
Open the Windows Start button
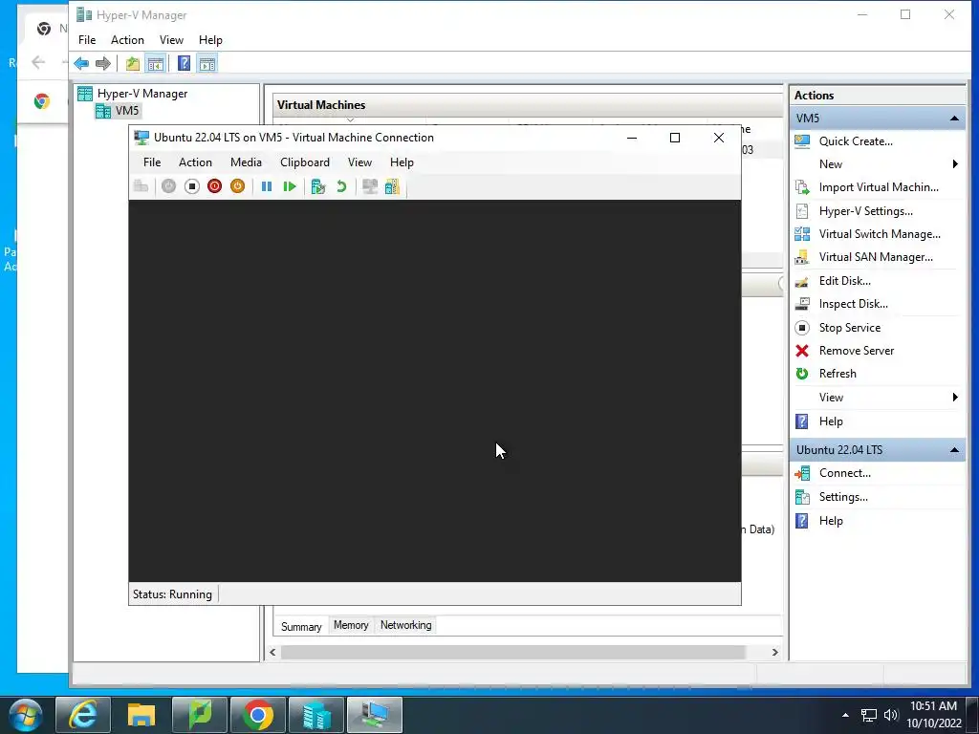point(25,715)
